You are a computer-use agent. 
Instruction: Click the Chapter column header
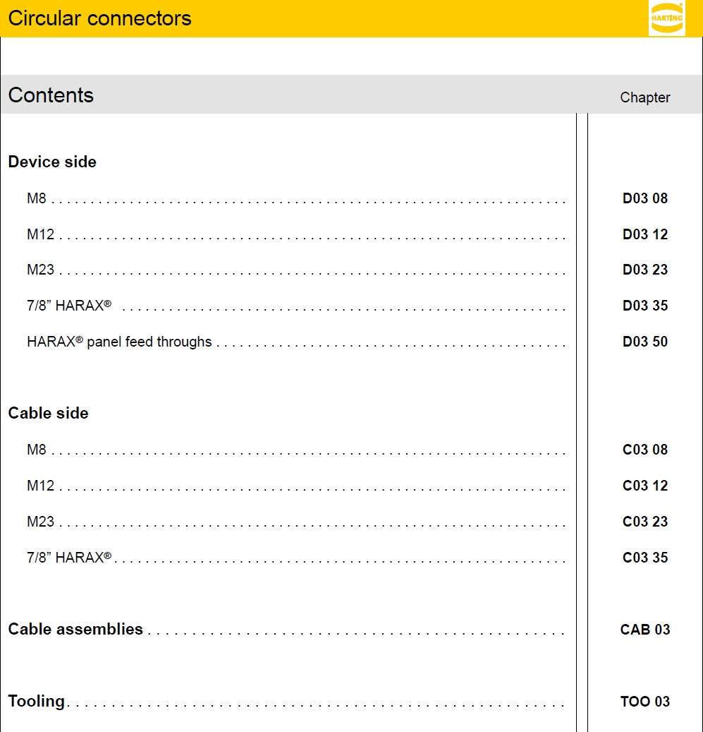(x=645, y=97)
